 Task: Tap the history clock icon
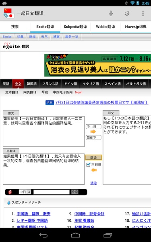coord(127,13)
